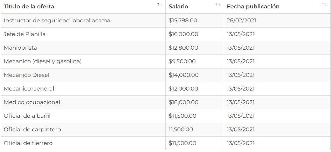331x152 pixels.
Task: Click the $18,000.00 salary cell
Action: pyautogui.click(x=184, y=102)
